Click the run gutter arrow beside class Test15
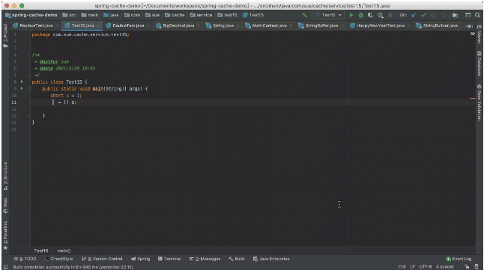The image size is (484, 270). coord(22,82)
